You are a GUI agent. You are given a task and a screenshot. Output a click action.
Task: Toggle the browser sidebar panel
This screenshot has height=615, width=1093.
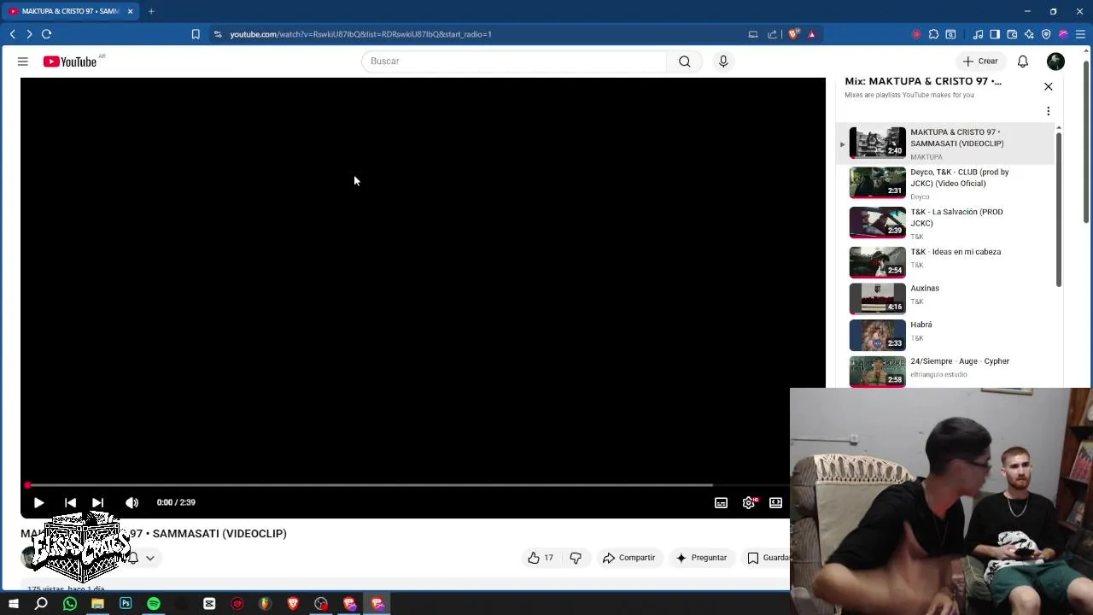coord(995,34)
